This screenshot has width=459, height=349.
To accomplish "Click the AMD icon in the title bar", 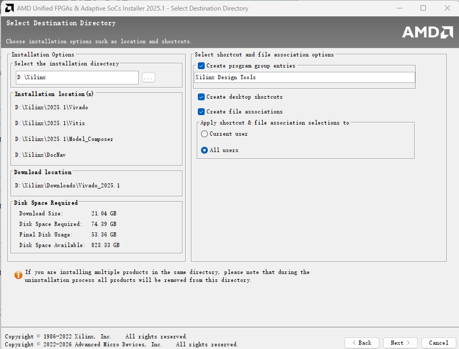I will point(8,8).
